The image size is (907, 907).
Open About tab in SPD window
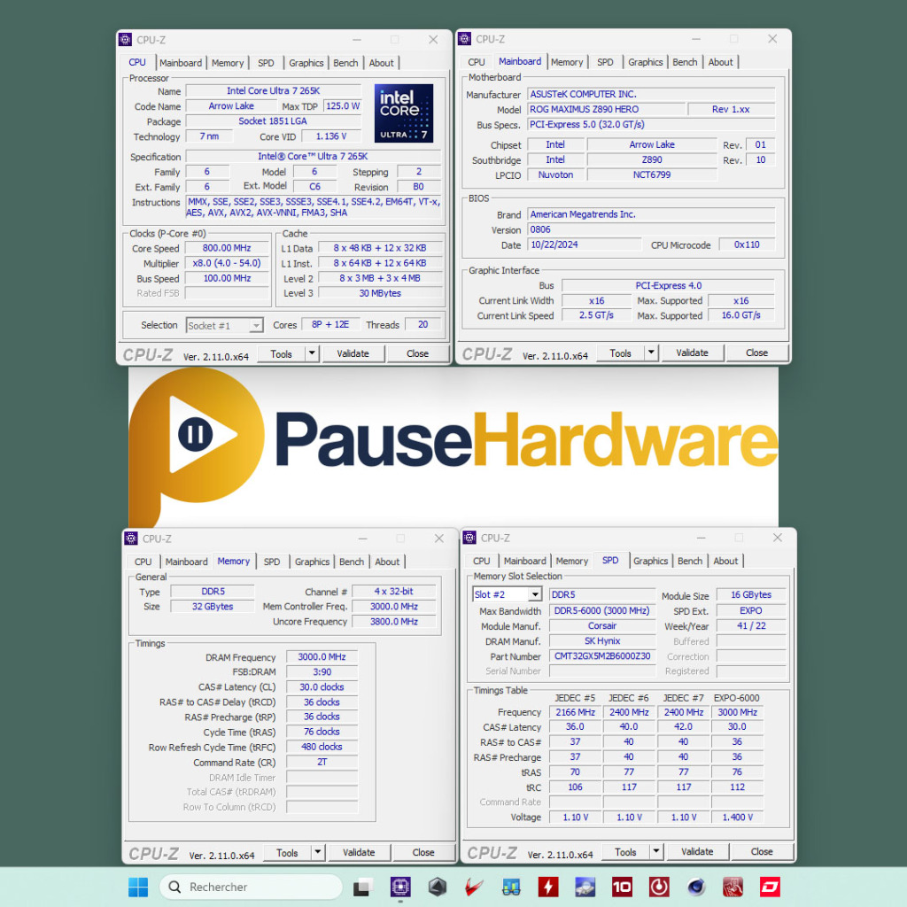coord(725,561)
